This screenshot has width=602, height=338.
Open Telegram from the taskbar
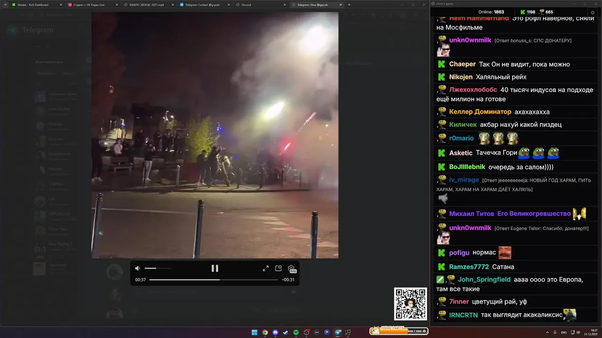point(337,332)
